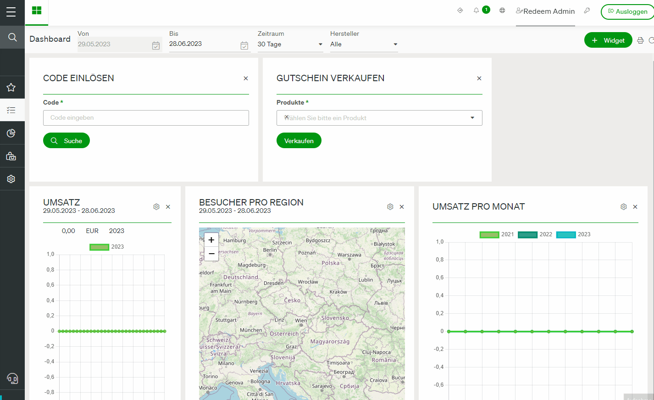Screen dimensions: 654x400
Task: Expand the Hersteller dropdown
Action: click(x=364, y=44)
